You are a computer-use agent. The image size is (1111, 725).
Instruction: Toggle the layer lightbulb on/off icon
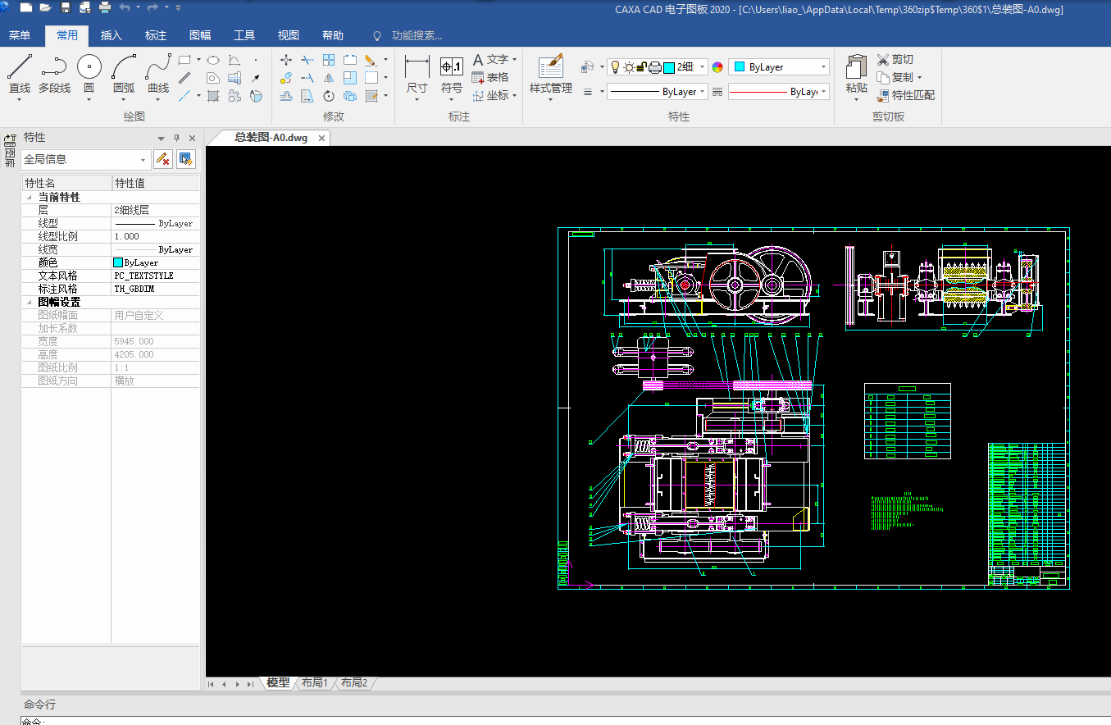click(x=615, y=67)
